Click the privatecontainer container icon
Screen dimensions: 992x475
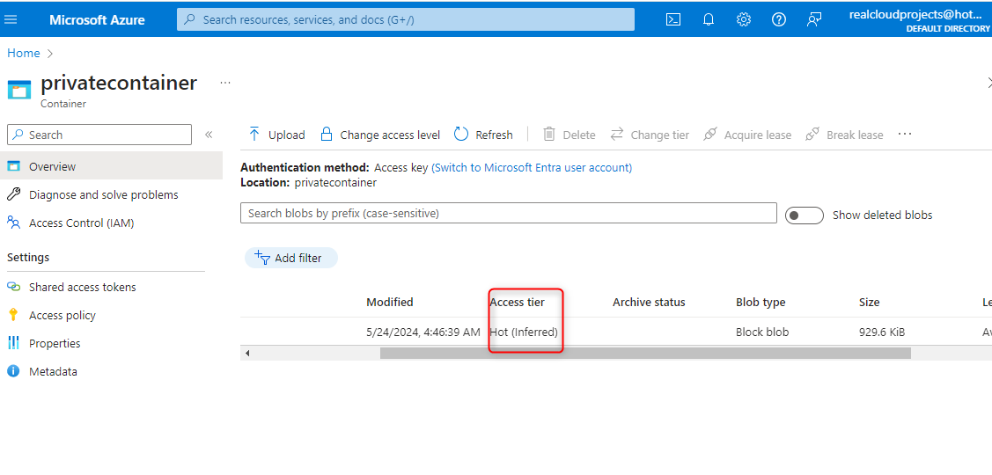[19, 89]
